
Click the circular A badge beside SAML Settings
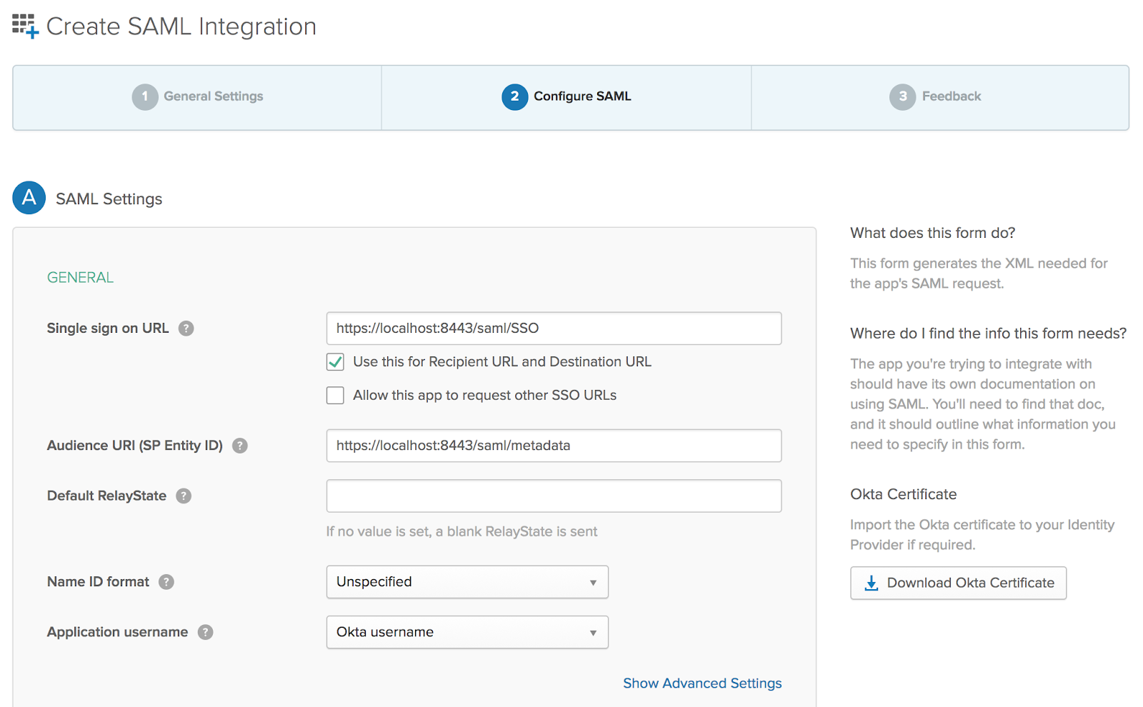coord(29,198)
